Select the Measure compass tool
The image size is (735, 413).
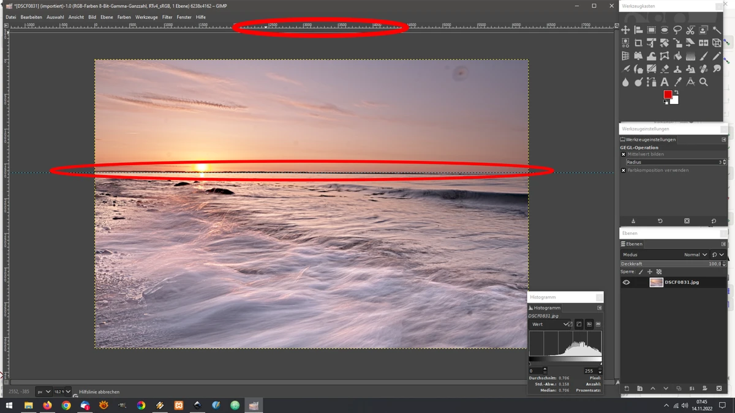[x=690, y=82]
